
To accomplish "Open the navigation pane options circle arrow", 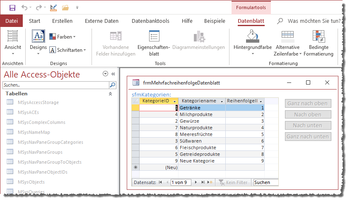I will (105, 74).
